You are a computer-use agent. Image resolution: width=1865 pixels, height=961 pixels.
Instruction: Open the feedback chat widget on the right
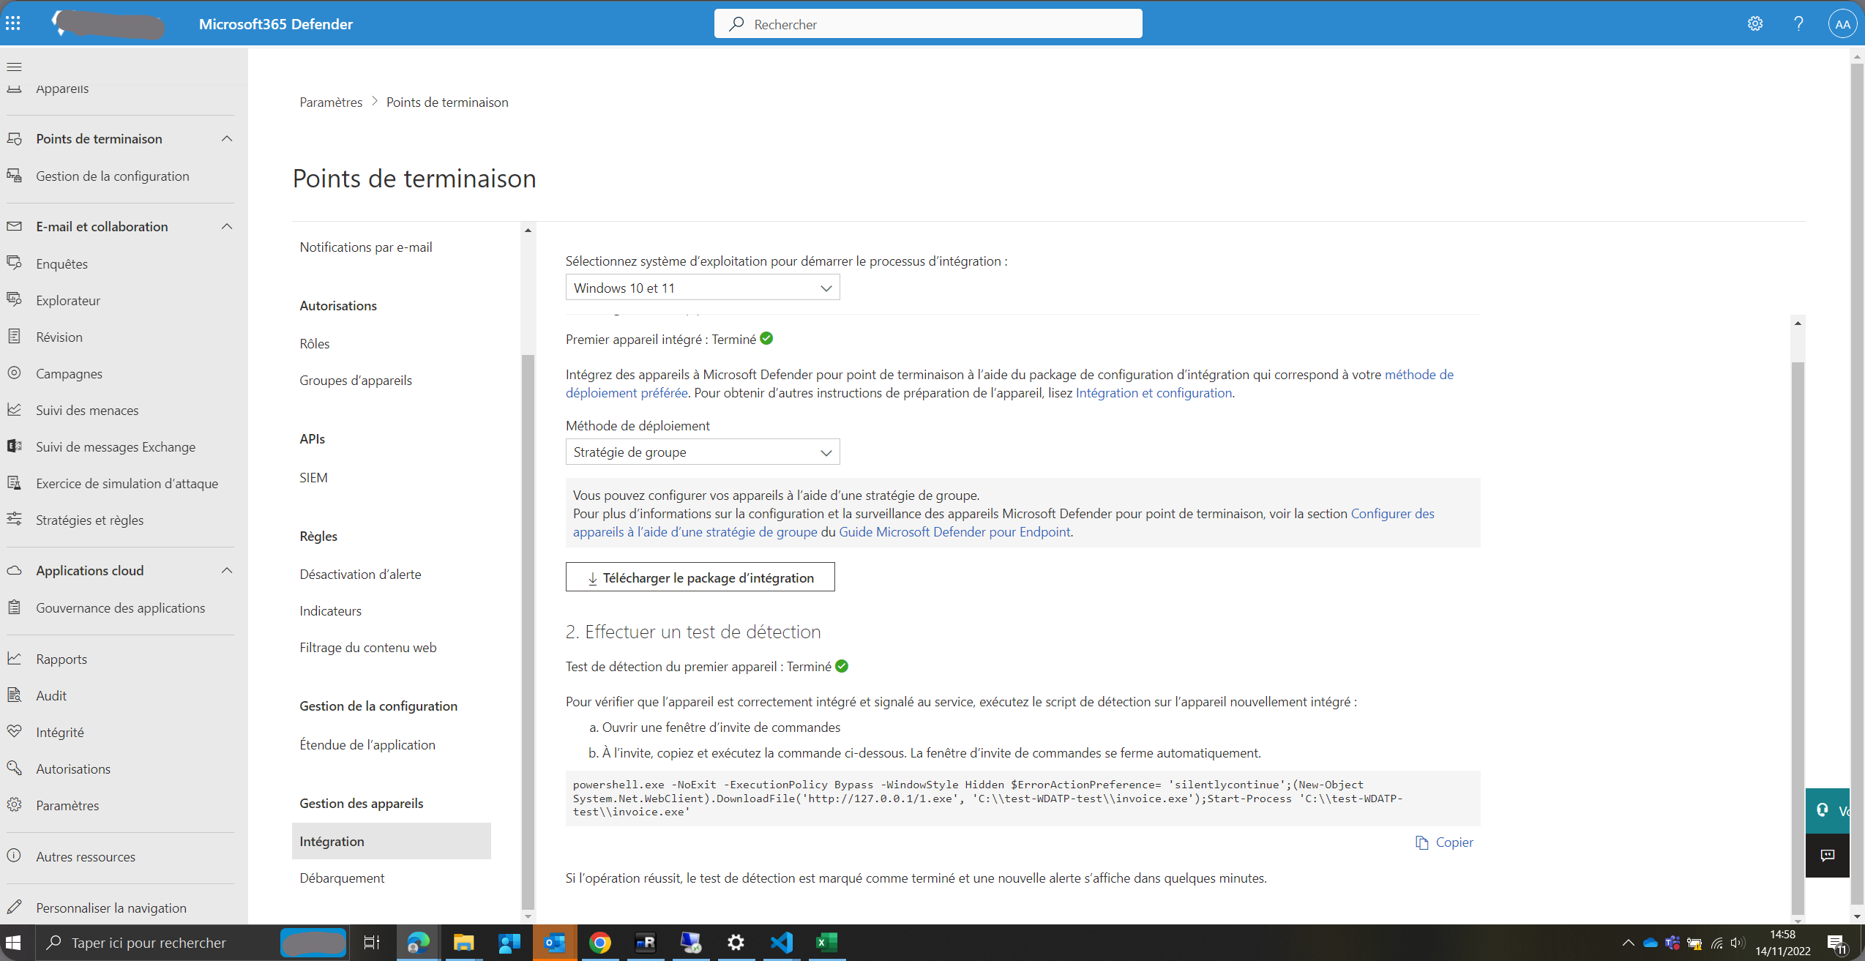click(x=1827, y=855)
